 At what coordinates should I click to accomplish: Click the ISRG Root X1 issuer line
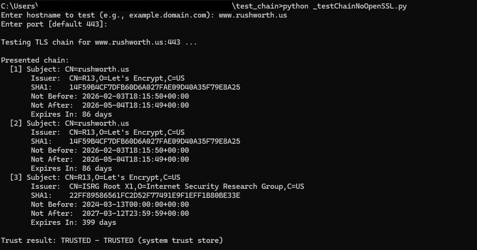[x=168, y=186]
